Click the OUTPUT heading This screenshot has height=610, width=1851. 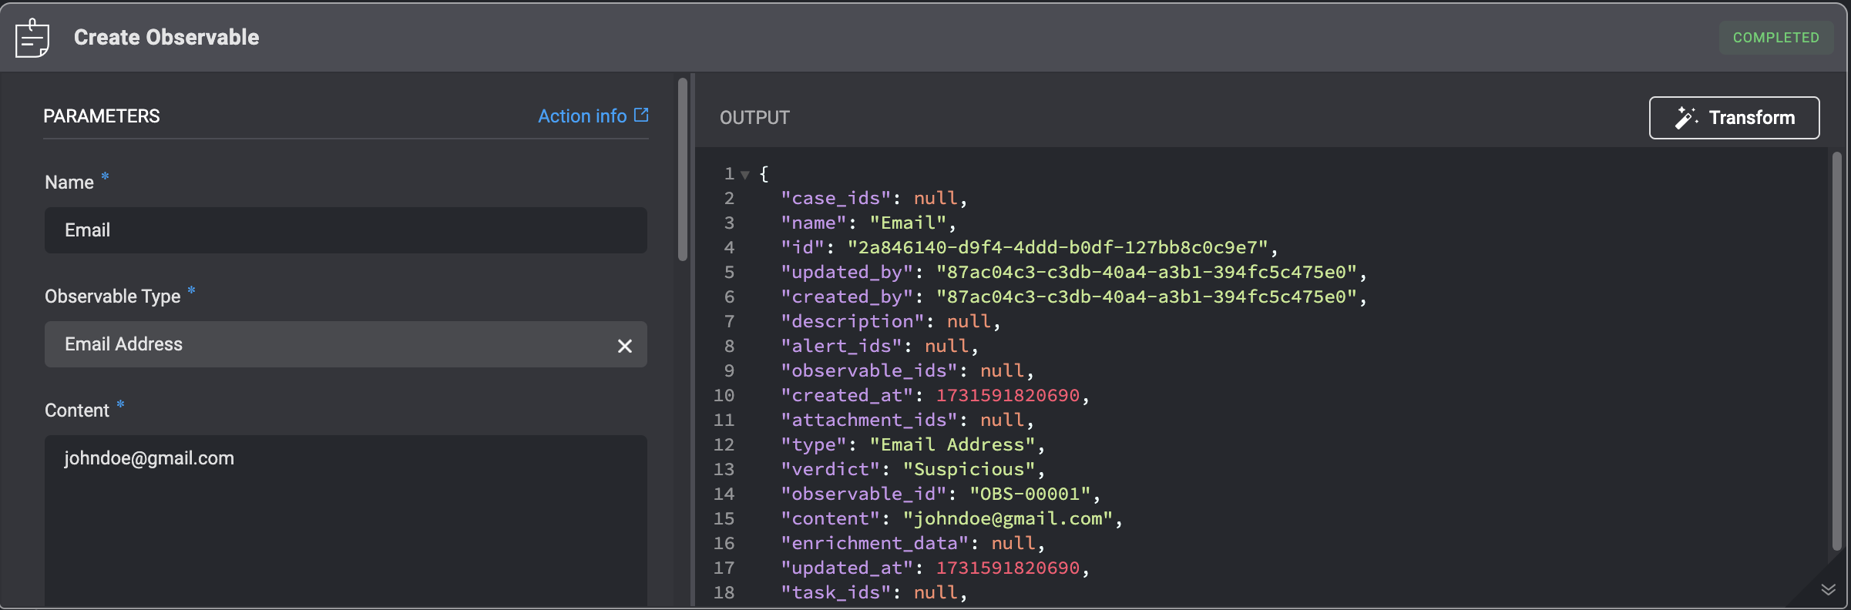754,118
